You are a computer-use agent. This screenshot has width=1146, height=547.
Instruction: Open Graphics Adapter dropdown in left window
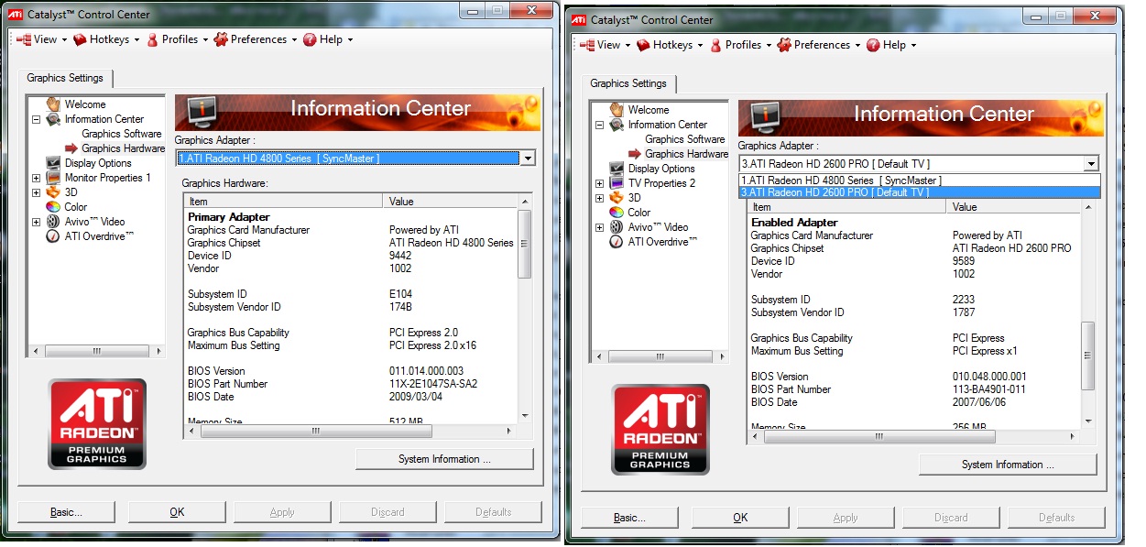[x=528, y=159]
